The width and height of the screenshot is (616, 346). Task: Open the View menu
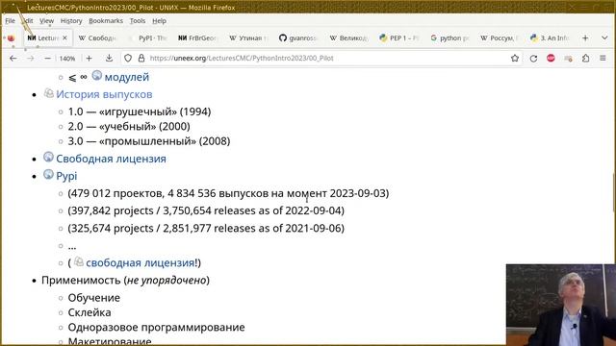pos(46,21)
